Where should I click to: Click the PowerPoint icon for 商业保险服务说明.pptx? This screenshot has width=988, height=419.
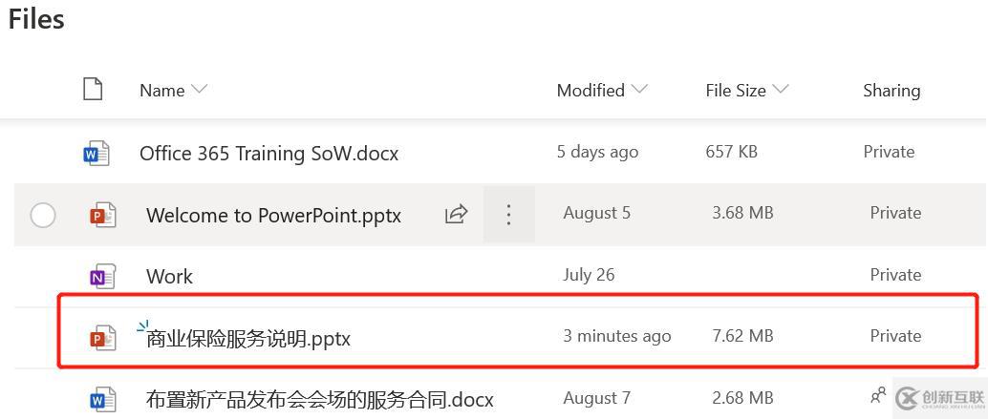coord(102,337)
